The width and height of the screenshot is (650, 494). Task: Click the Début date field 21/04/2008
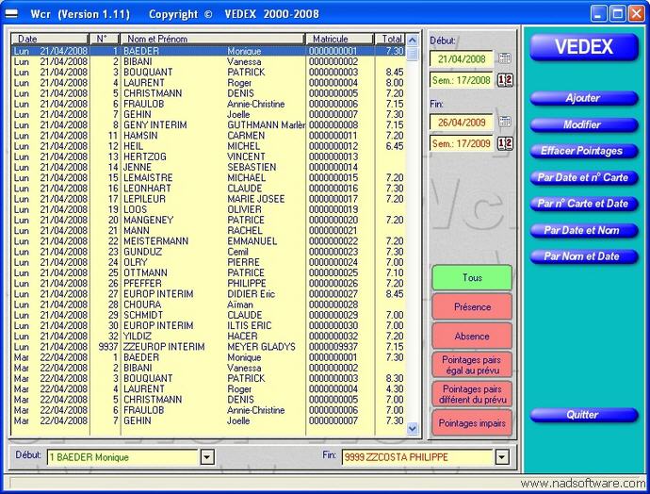click(x=462, y=58)
